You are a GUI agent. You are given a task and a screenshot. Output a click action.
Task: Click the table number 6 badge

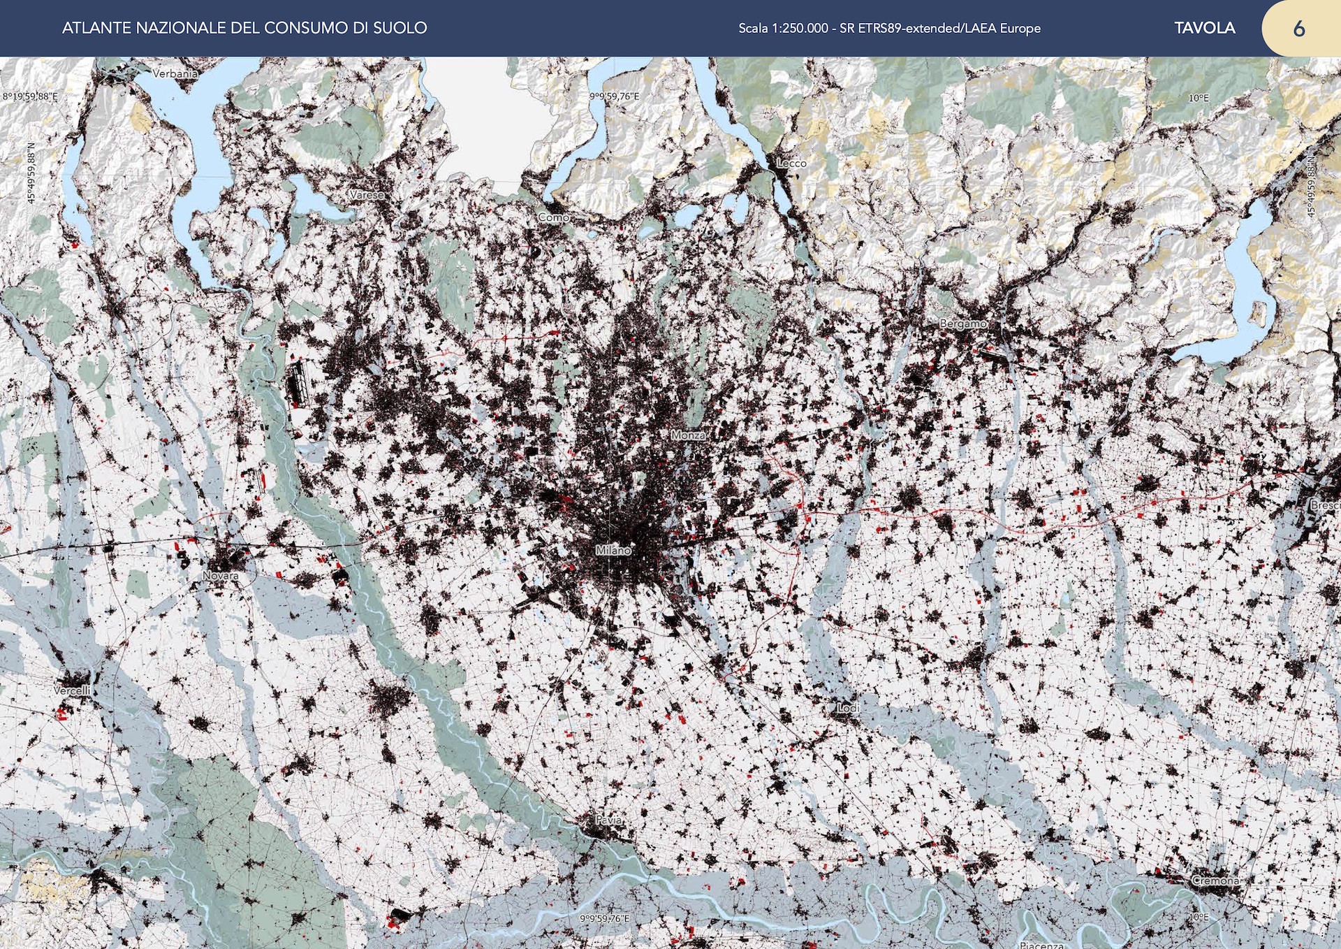1298,29
